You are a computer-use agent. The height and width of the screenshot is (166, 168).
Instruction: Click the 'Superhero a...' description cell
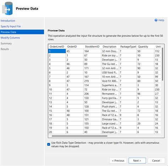click(110, 85)
